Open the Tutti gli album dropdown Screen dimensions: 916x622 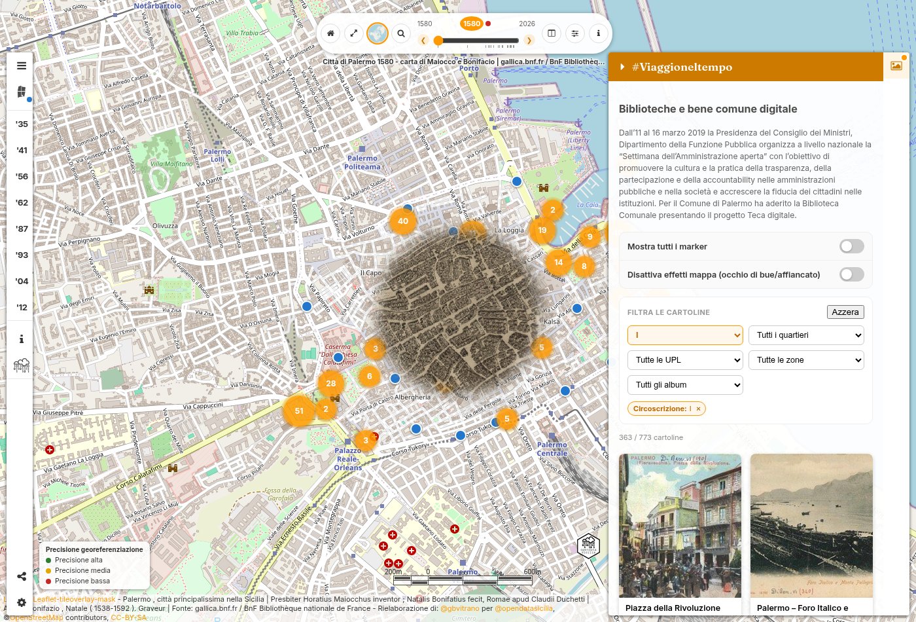click(685, 385)
